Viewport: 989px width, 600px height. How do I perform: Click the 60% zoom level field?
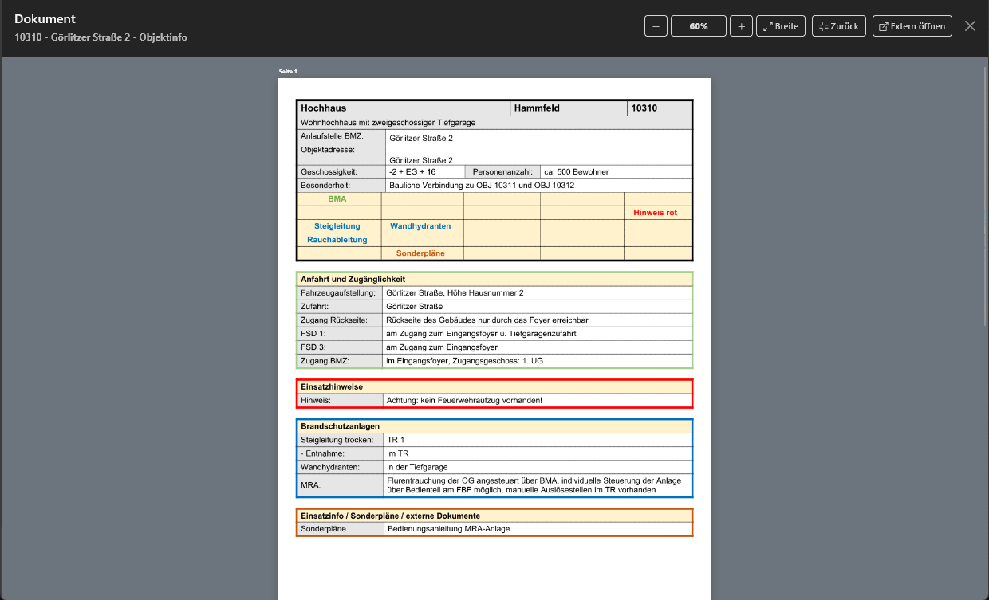699,26
